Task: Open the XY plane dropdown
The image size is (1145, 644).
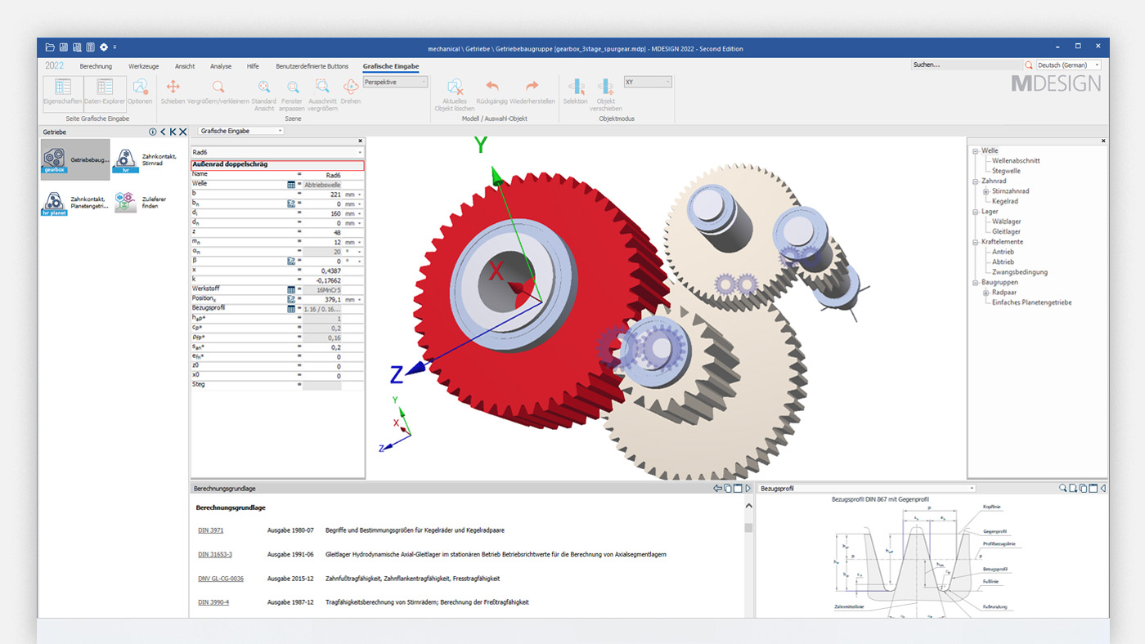Action: pos(648,82)
